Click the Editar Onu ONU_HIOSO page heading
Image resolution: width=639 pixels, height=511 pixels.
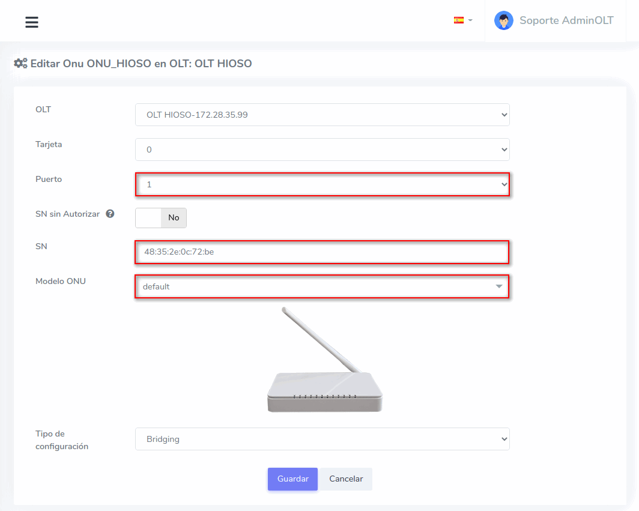[141, 63]
